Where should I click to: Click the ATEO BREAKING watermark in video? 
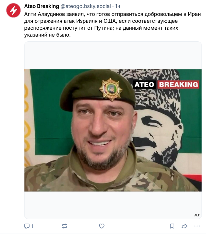tap(166, 85)
